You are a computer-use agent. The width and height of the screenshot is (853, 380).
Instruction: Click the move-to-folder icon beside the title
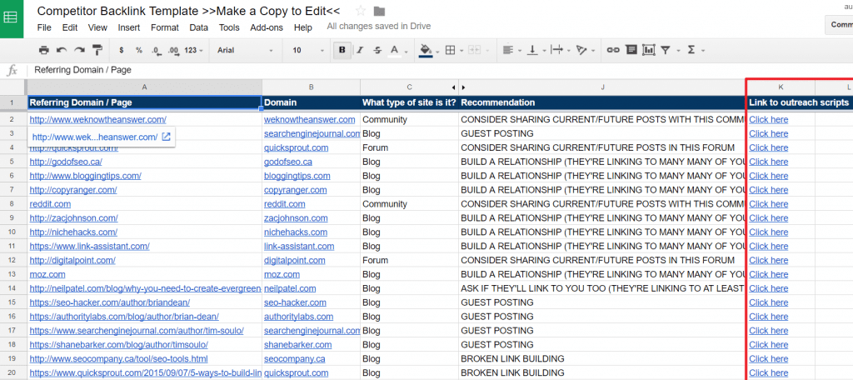379,12
